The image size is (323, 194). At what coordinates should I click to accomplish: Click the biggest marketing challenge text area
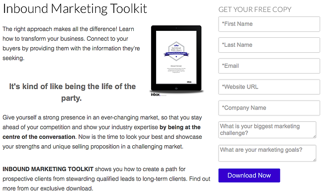[267, 130]
